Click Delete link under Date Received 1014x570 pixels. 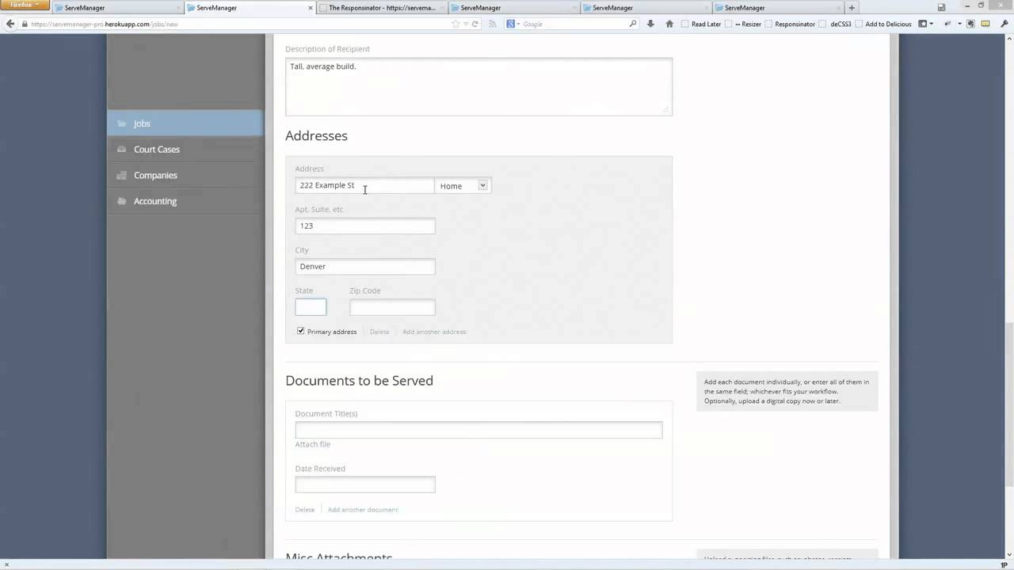[305, 510]
